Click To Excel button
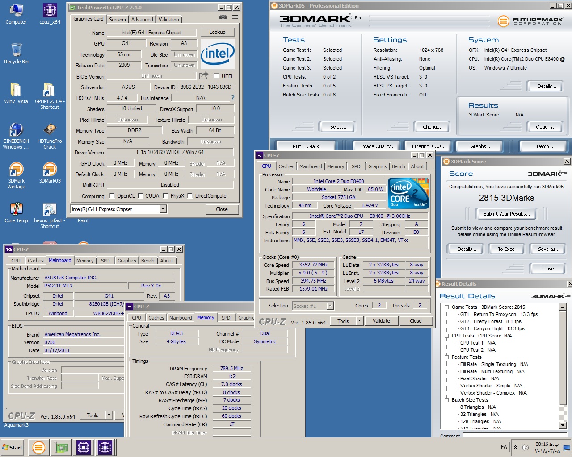This screenshot has width=572, height=457. click(x=507, y=249)
